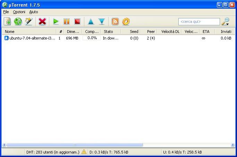237x157 pixels.
Task: Move torrent up in queue
Action: pos(91,21)
